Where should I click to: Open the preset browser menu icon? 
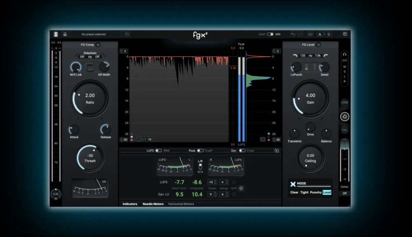pos(65,35)
